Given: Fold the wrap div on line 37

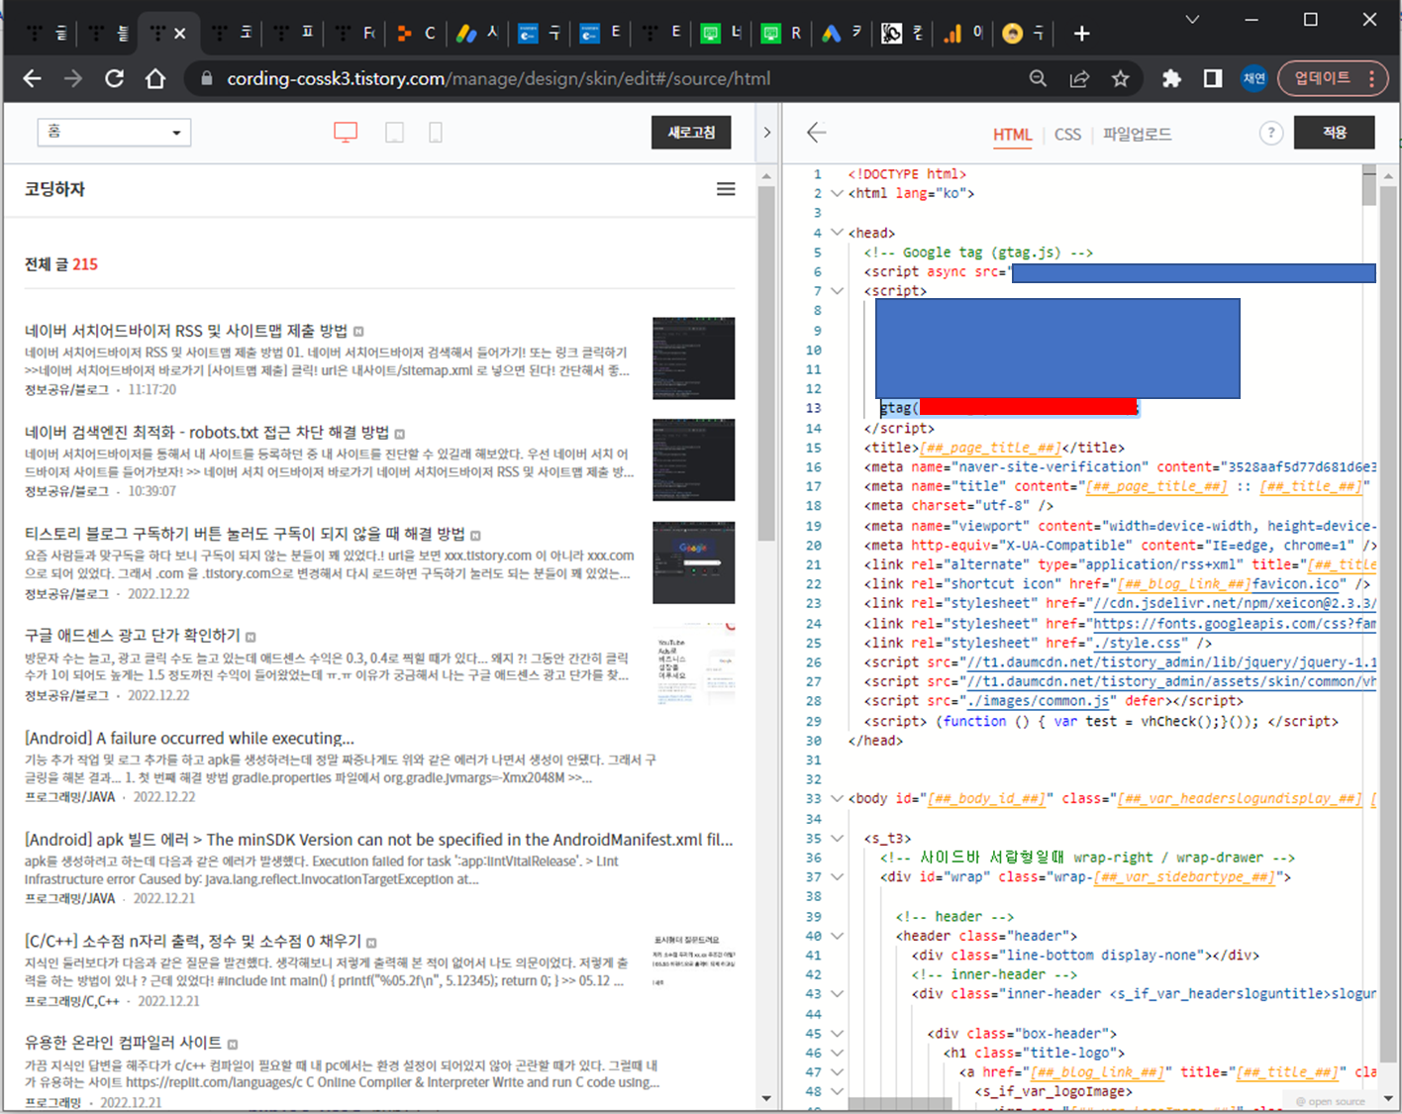Looking at the screenshot, I should pos(838,876).
